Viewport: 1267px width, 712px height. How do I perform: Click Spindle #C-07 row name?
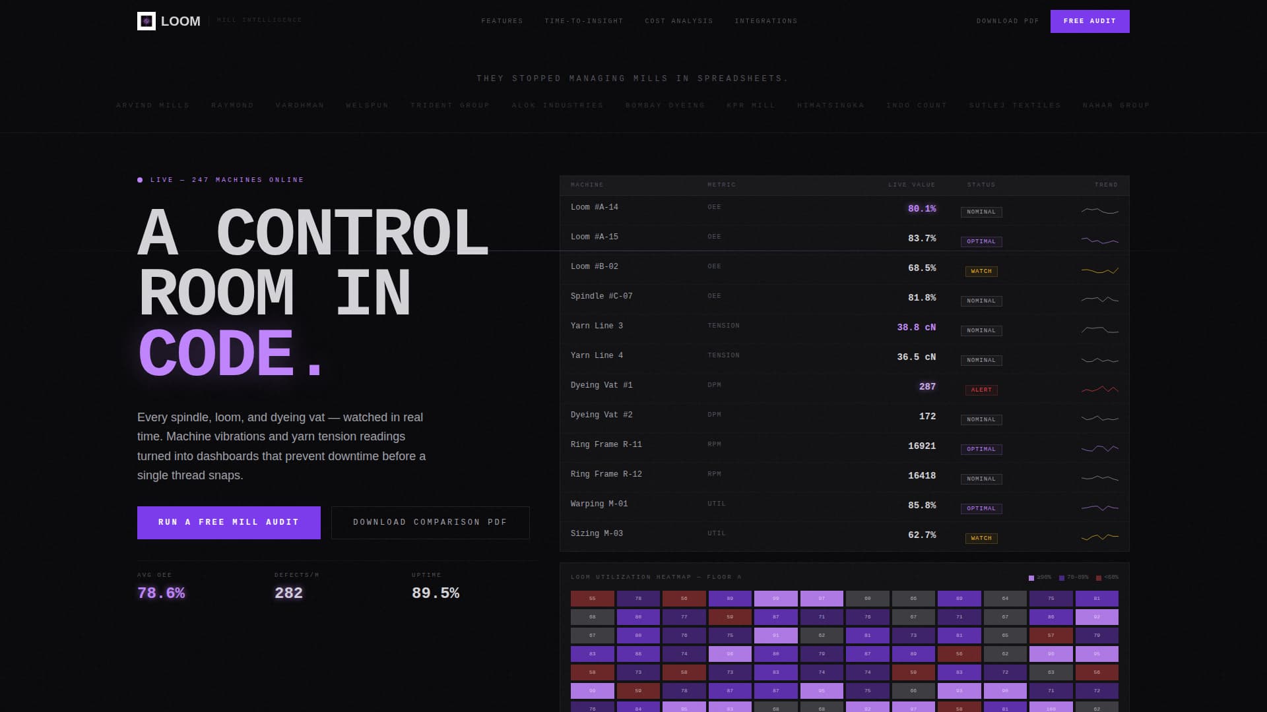[x=602, y=296]
